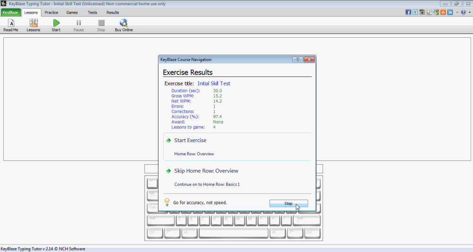The image size is (473, 252).
Task: Share on StumbleUpon icon
Action: (x=443, y=12)
